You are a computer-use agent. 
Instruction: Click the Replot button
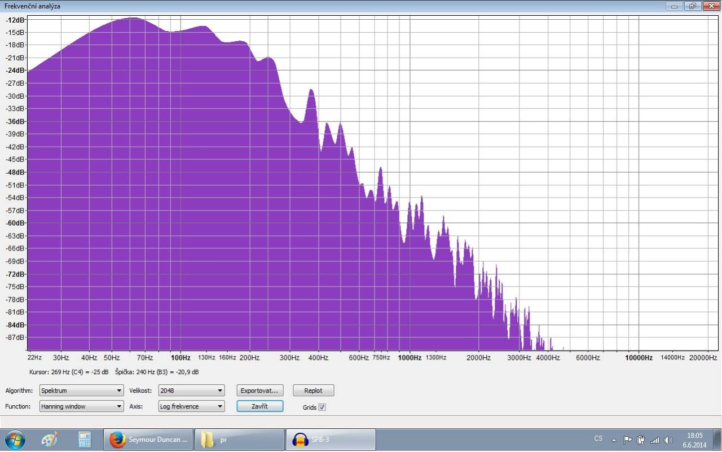(x=313, y=390)
